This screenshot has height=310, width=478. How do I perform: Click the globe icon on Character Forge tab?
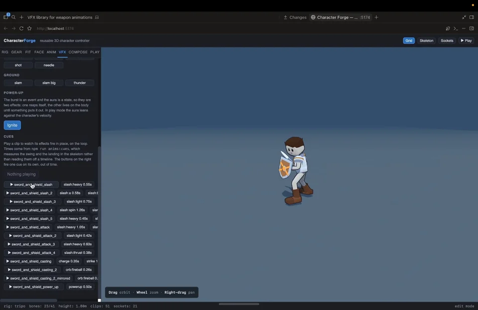pyautogui.click(x=313, y=17)
